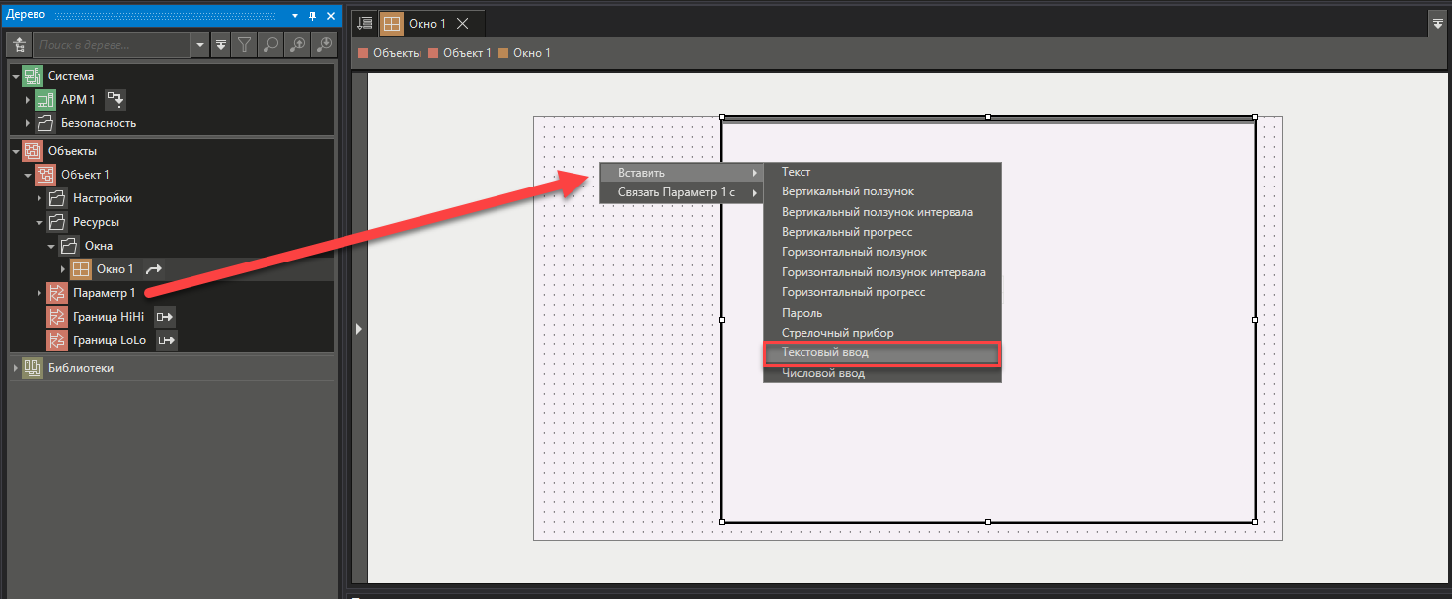Click the tree hierarchy icon left of search
The image size is (1452, 599).
tap(19, 45)
